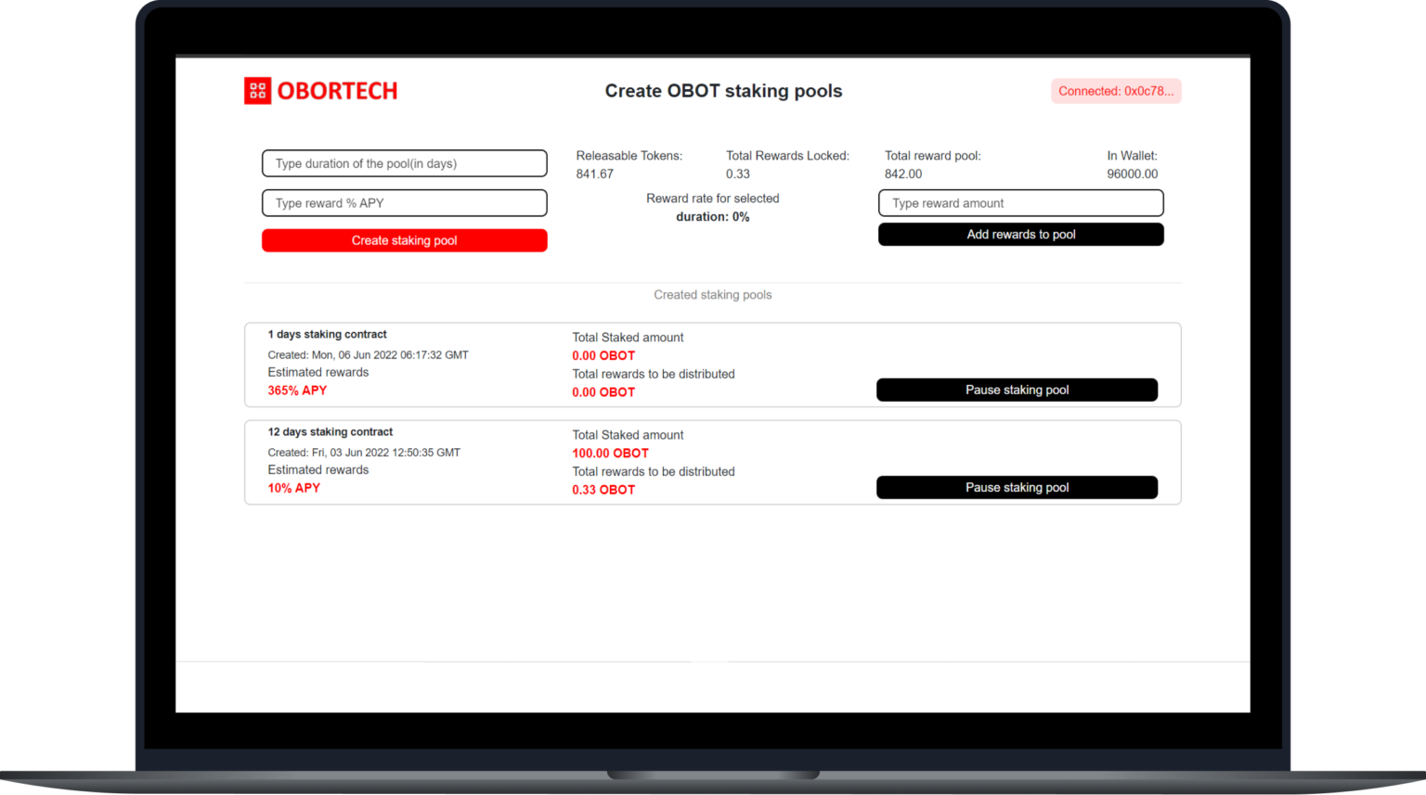The height and width of the screenshot is (795, 1426).
Task: Pause the 12 days staking pool
Action: (1017, 487)
